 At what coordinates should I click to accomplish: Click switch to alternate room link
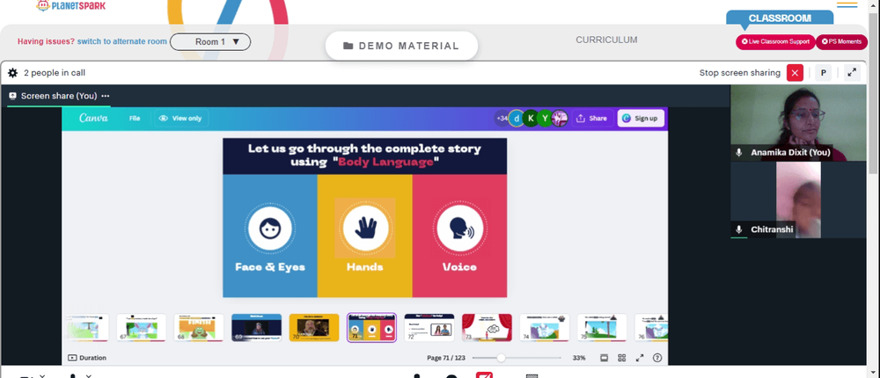click(x=121, y=41)
